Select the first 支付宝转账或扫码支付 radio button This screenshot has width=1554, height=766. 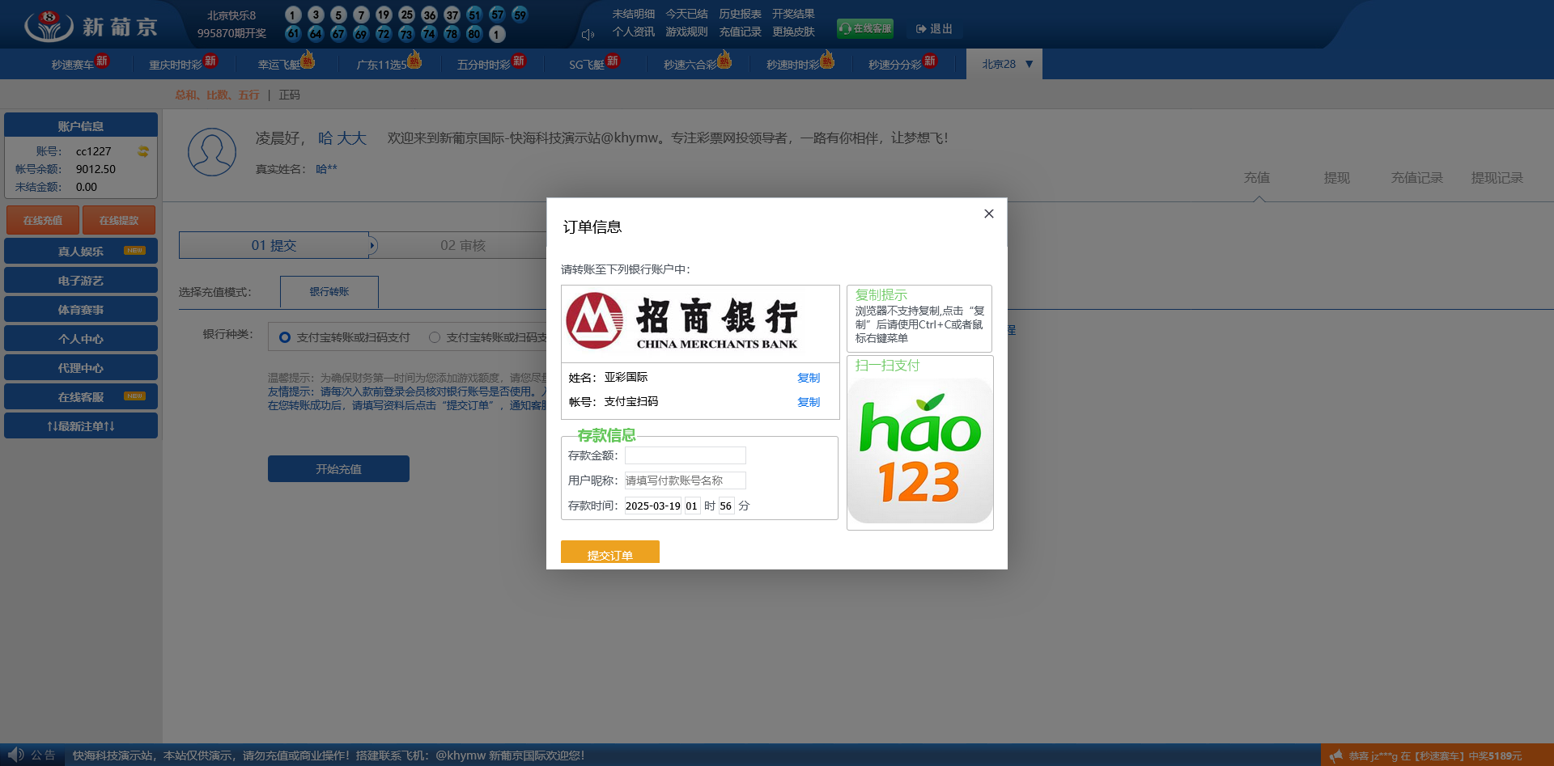pyautogui.click(x=285, y=337)
